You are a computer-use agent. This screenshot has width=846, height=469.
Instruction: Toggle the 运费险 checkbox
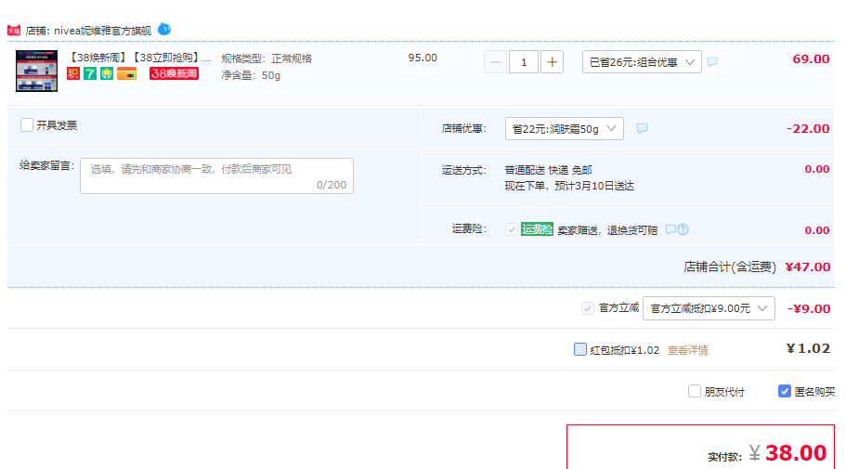(x=512, y=229)
